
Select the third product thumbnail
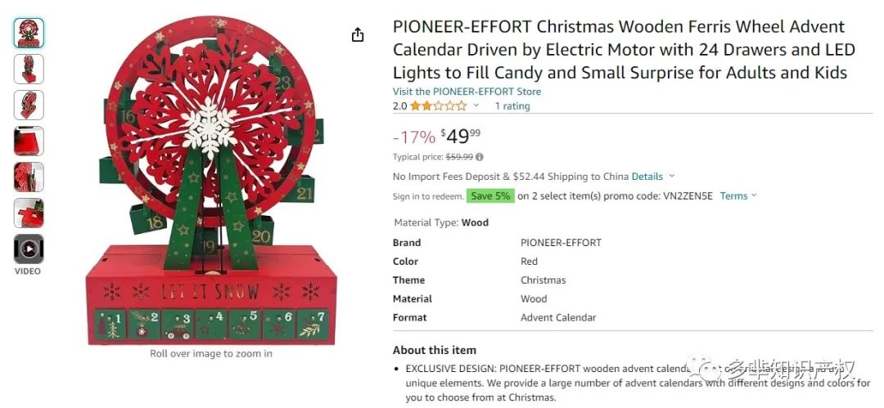pos(29,105)
